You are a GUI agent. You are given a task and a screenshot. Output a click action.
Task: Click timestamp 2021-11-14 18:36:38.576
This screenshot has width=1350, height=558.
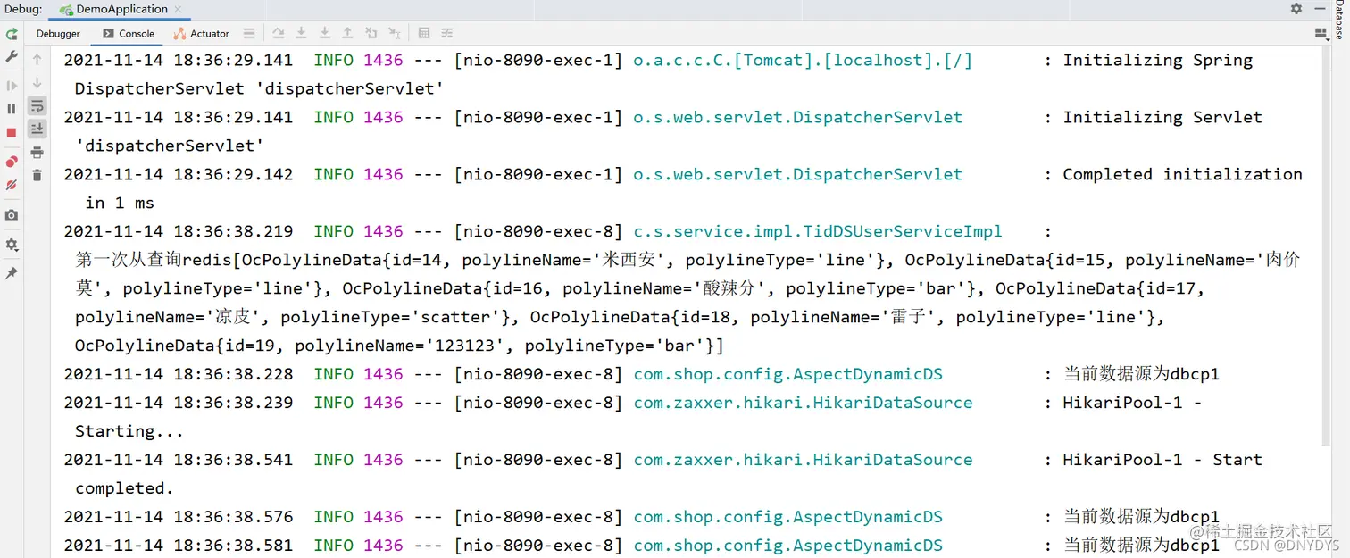(x=179, y=518)
